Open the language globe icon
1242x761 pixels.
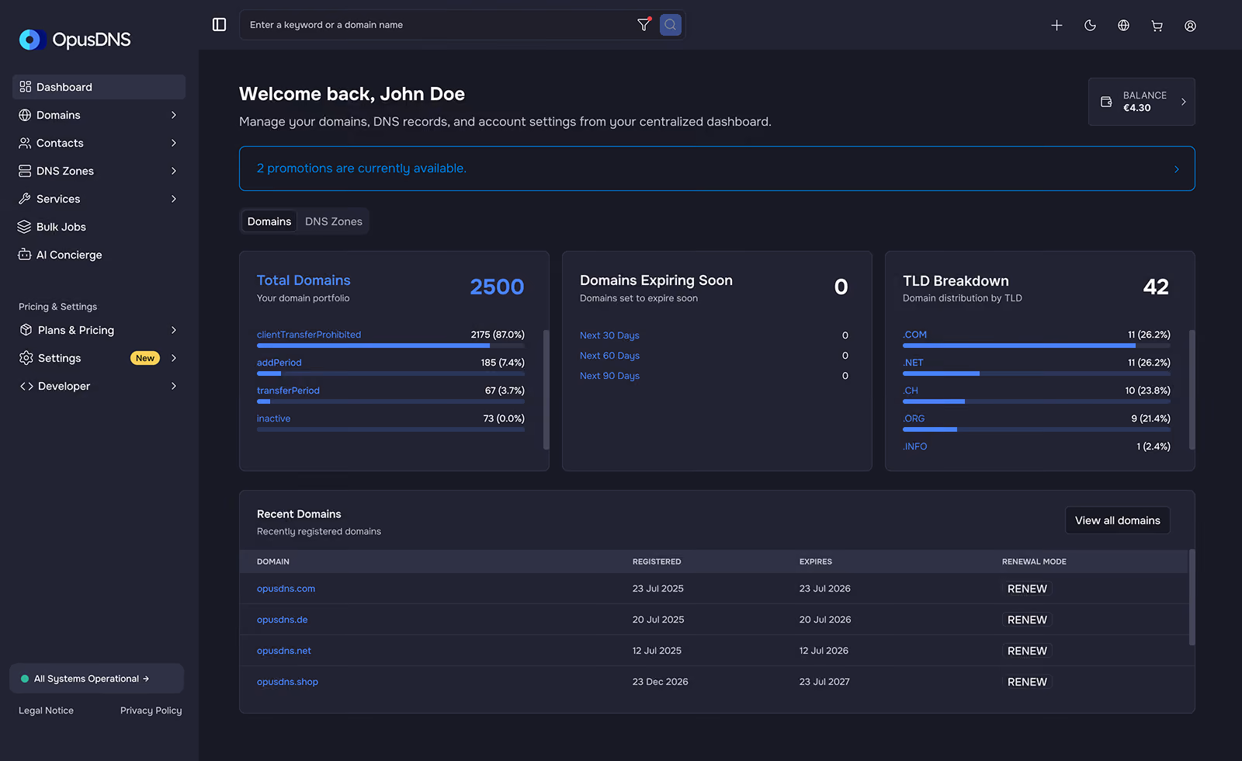pyautogui.click(x=1123, y=26)
